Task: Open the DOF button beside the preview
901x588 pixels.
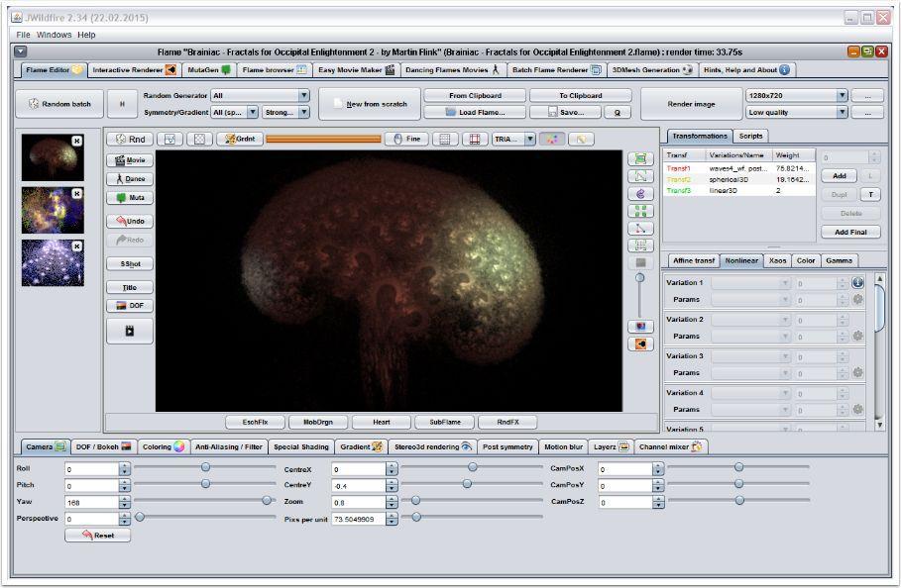Action: 130,305
